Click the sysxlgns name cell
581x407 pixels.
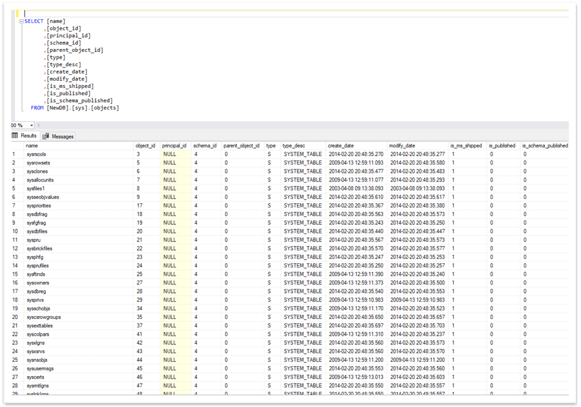tap(79, 343)
